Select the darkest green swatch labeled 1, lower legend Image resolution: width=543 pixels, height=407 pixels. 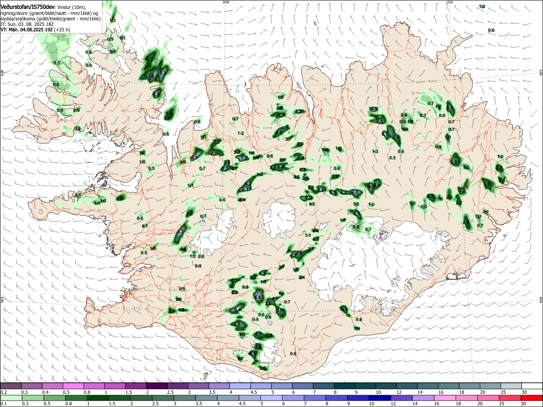tap(98, 398)
